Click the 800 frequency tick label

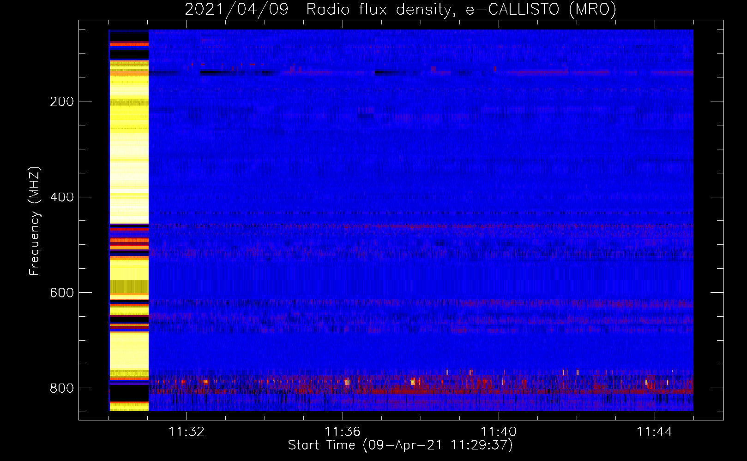pos(62,388)
